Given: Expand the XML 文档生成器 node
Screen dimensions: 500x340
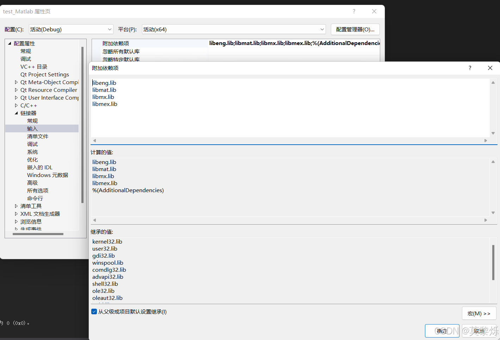Looking at the screenshot, I should 16,214.
